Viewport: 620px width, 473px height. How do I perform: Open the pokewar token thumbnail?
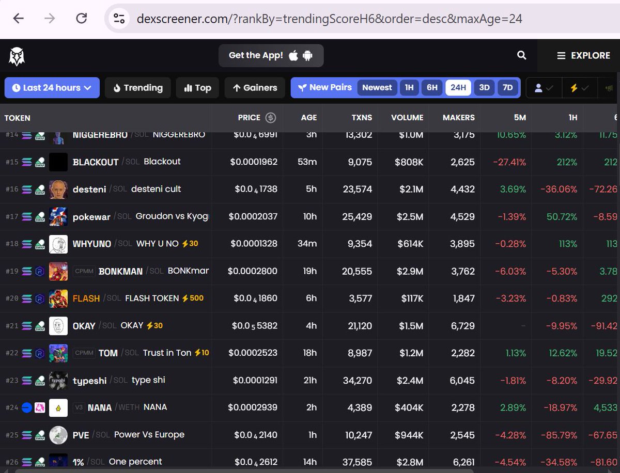tap(58, 217)
